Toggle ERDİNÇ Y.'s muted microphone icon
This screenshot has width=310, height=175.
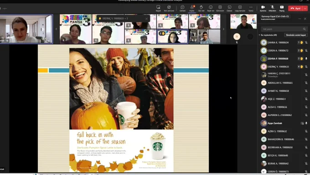(x=306, y=67)
